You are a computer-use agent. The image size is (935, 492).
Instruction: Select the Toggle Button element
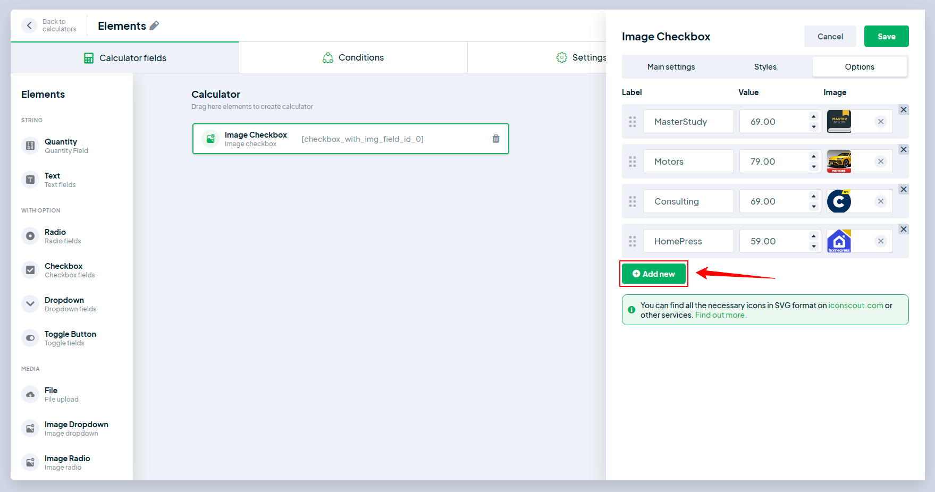(70, 338)
